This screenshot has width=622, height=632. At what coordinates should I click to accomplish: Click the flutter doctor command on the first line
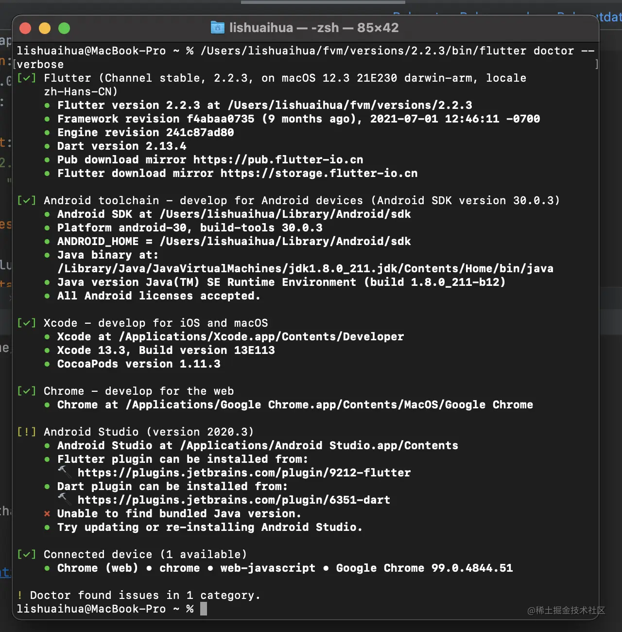point(397,51)
